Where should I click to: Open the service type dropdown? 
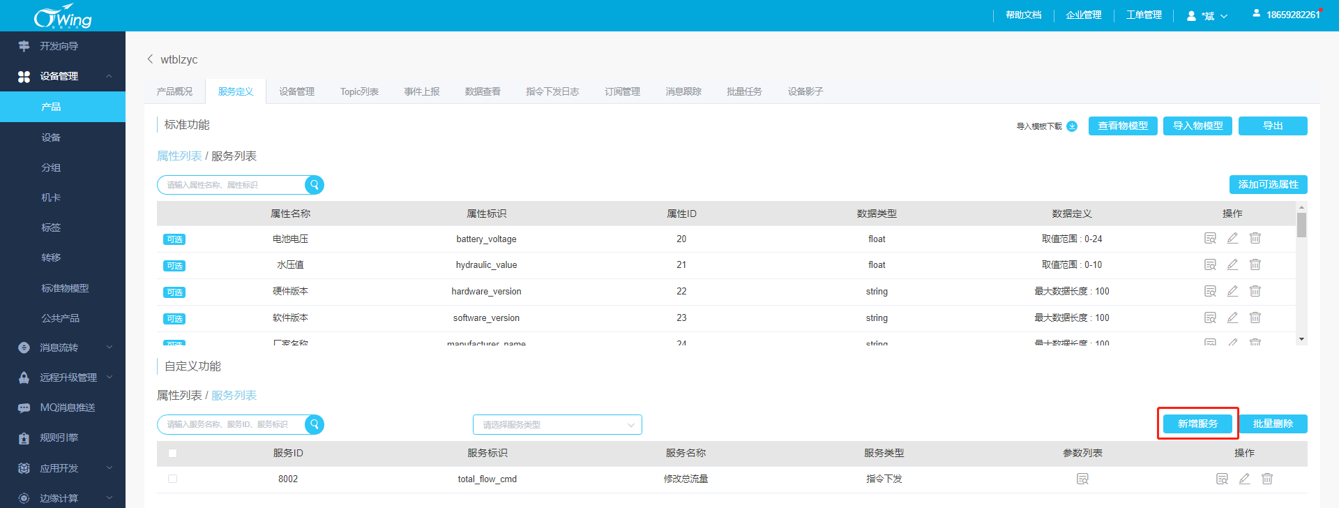point(557,424)
